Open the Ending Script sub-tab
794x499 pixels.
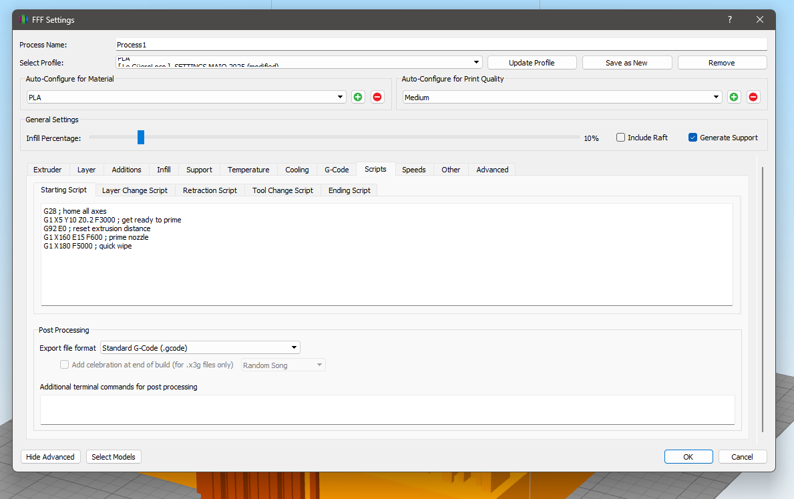pyautogui.click(x=349, y=190)
